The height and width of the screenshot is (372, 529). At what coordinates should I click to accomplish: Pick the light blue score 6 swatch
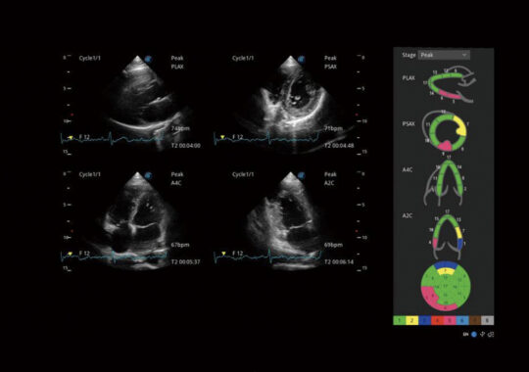(462, 320)
